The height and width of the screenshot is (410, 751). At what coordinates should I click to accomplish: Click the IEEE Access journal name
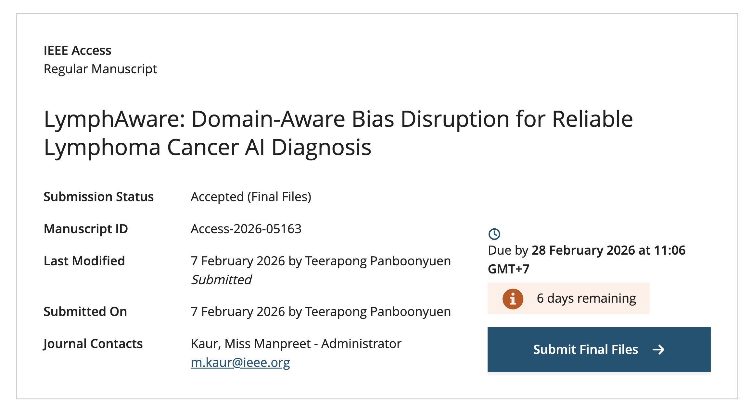point(77,51)
